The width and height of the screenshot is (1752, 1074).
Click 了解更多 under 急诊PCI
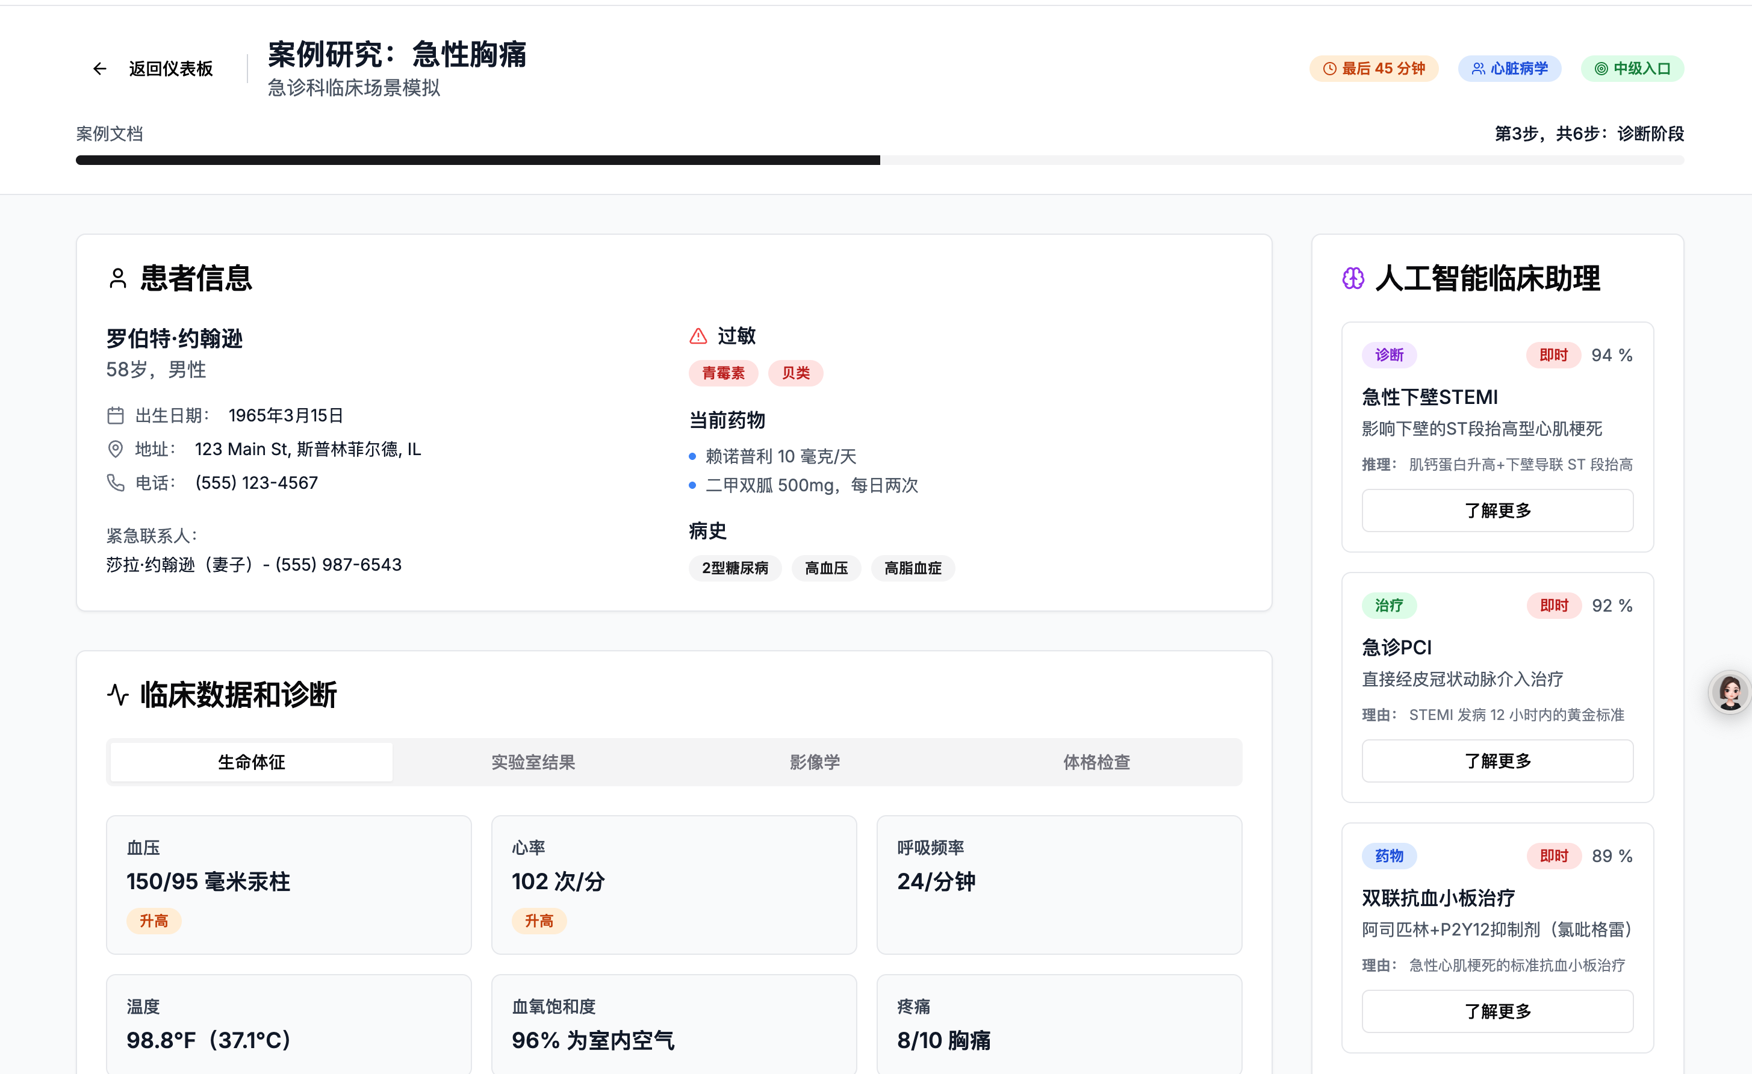[1497, 760]
